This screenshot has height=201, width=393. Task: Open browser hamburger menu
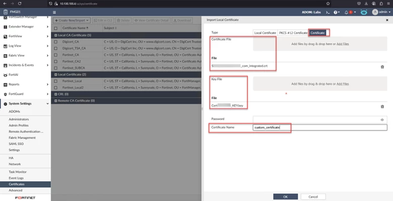[389, 4]
